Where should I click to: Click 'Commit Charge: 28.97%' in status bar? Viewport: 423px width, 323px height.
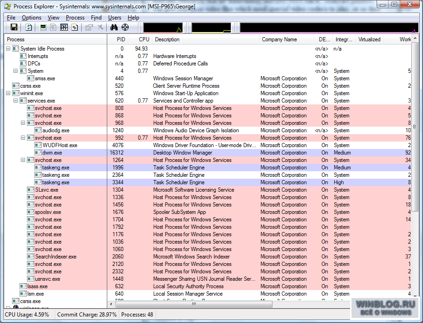(87, 315)
